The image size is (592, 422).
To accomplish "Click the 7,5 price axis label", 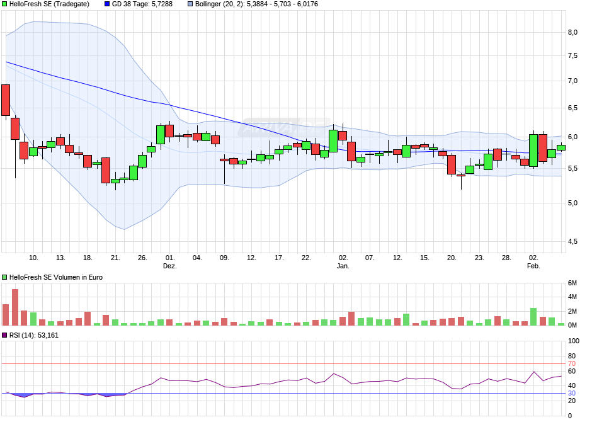I will [x=572, y=56].
